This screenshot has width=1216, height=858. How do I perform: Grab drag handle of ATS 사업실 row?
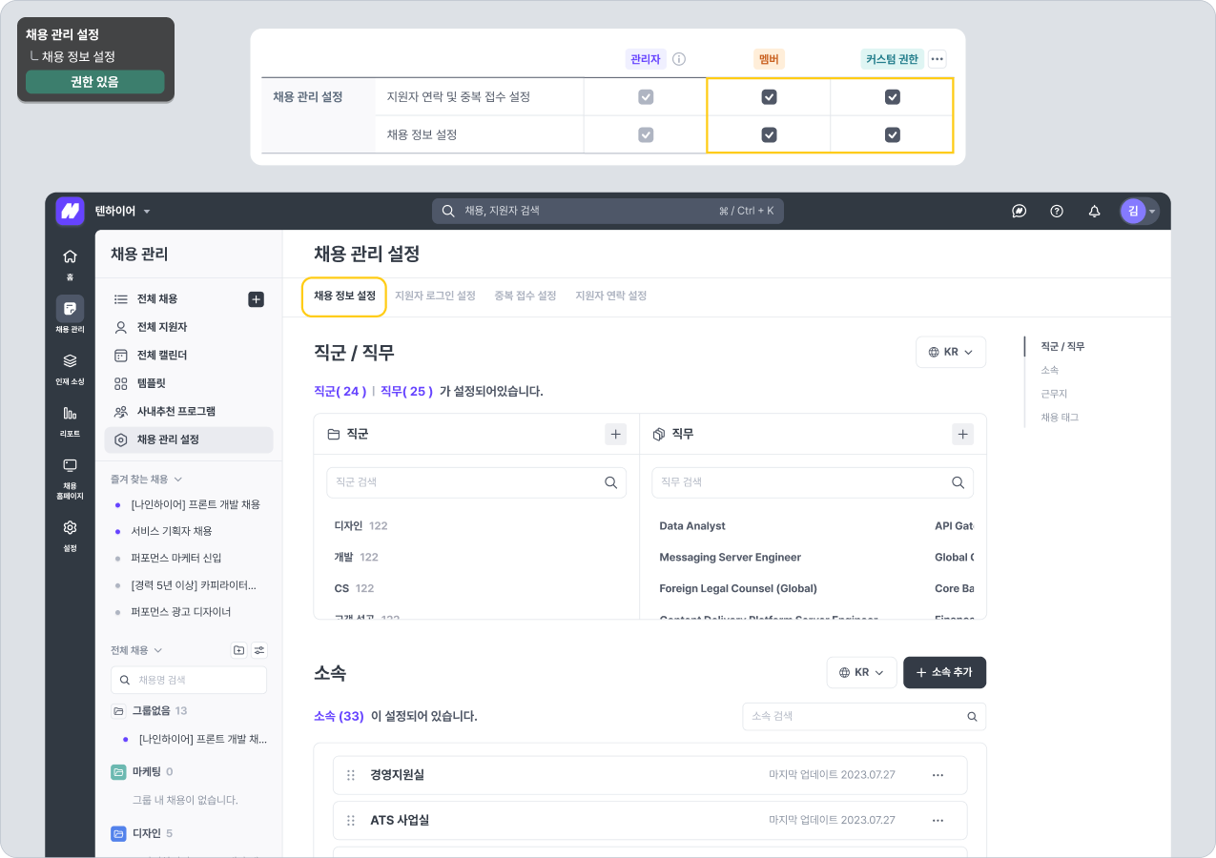coord(351,820)
